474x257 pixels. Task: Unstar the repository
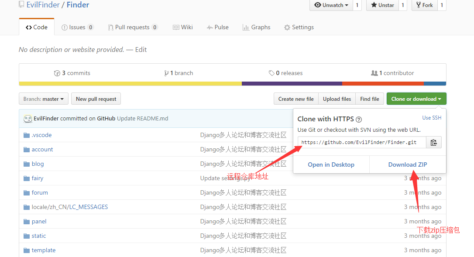(382, 5)
